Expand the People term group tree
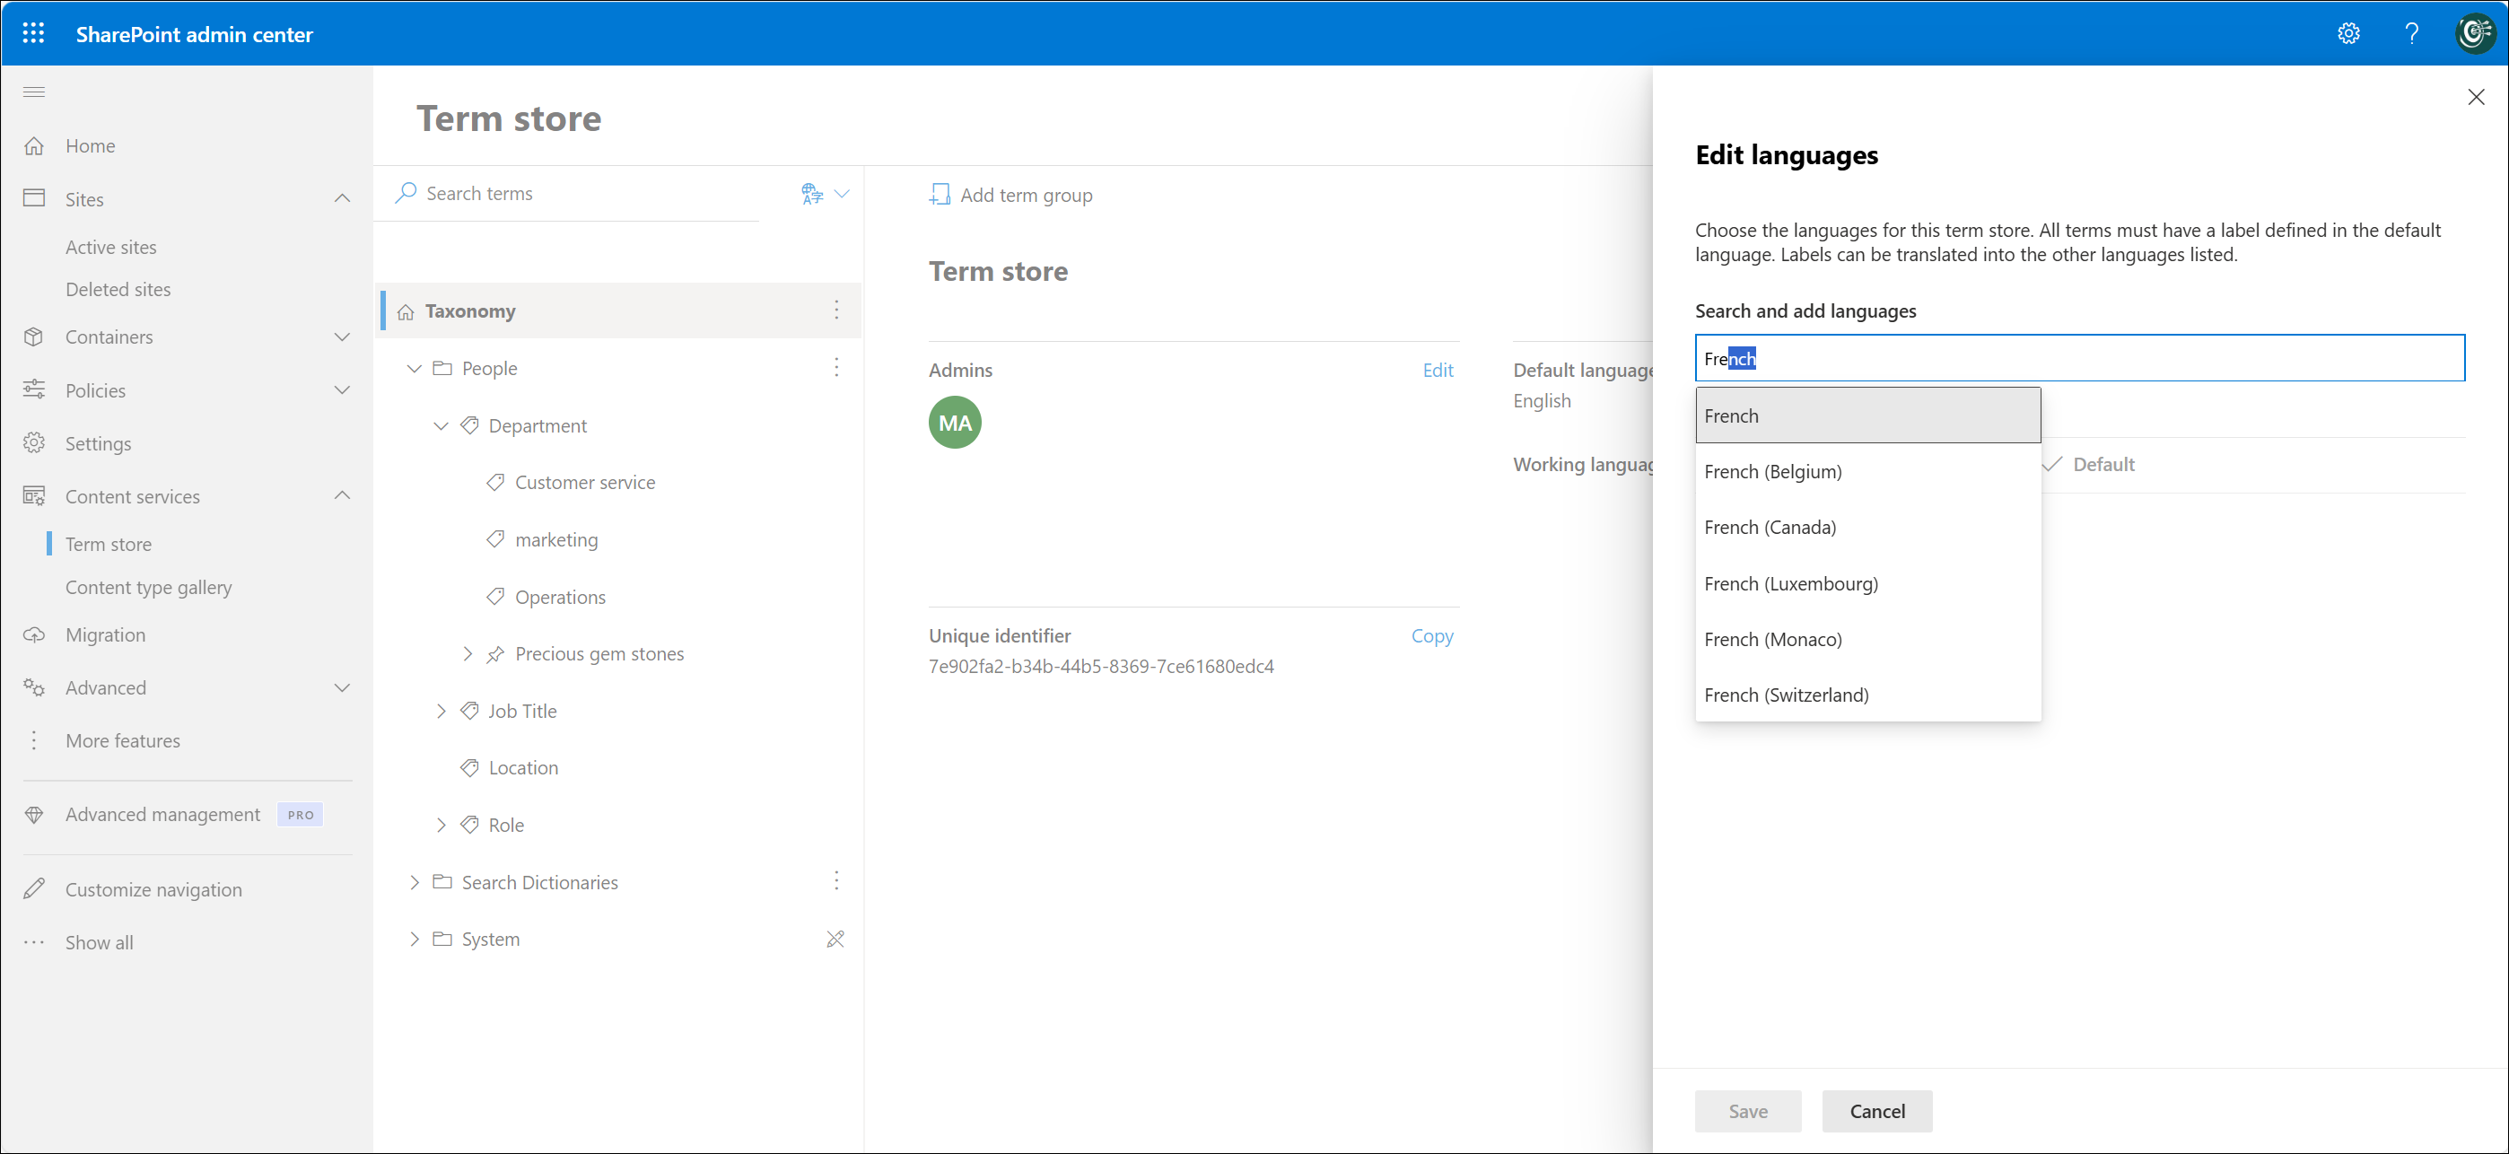This screenshot has height=1154, width=2509. click(x=413, y=366)
